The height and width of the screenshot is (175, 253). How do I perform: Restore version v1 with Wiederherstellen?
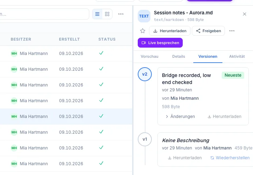(x=230, y=158)
